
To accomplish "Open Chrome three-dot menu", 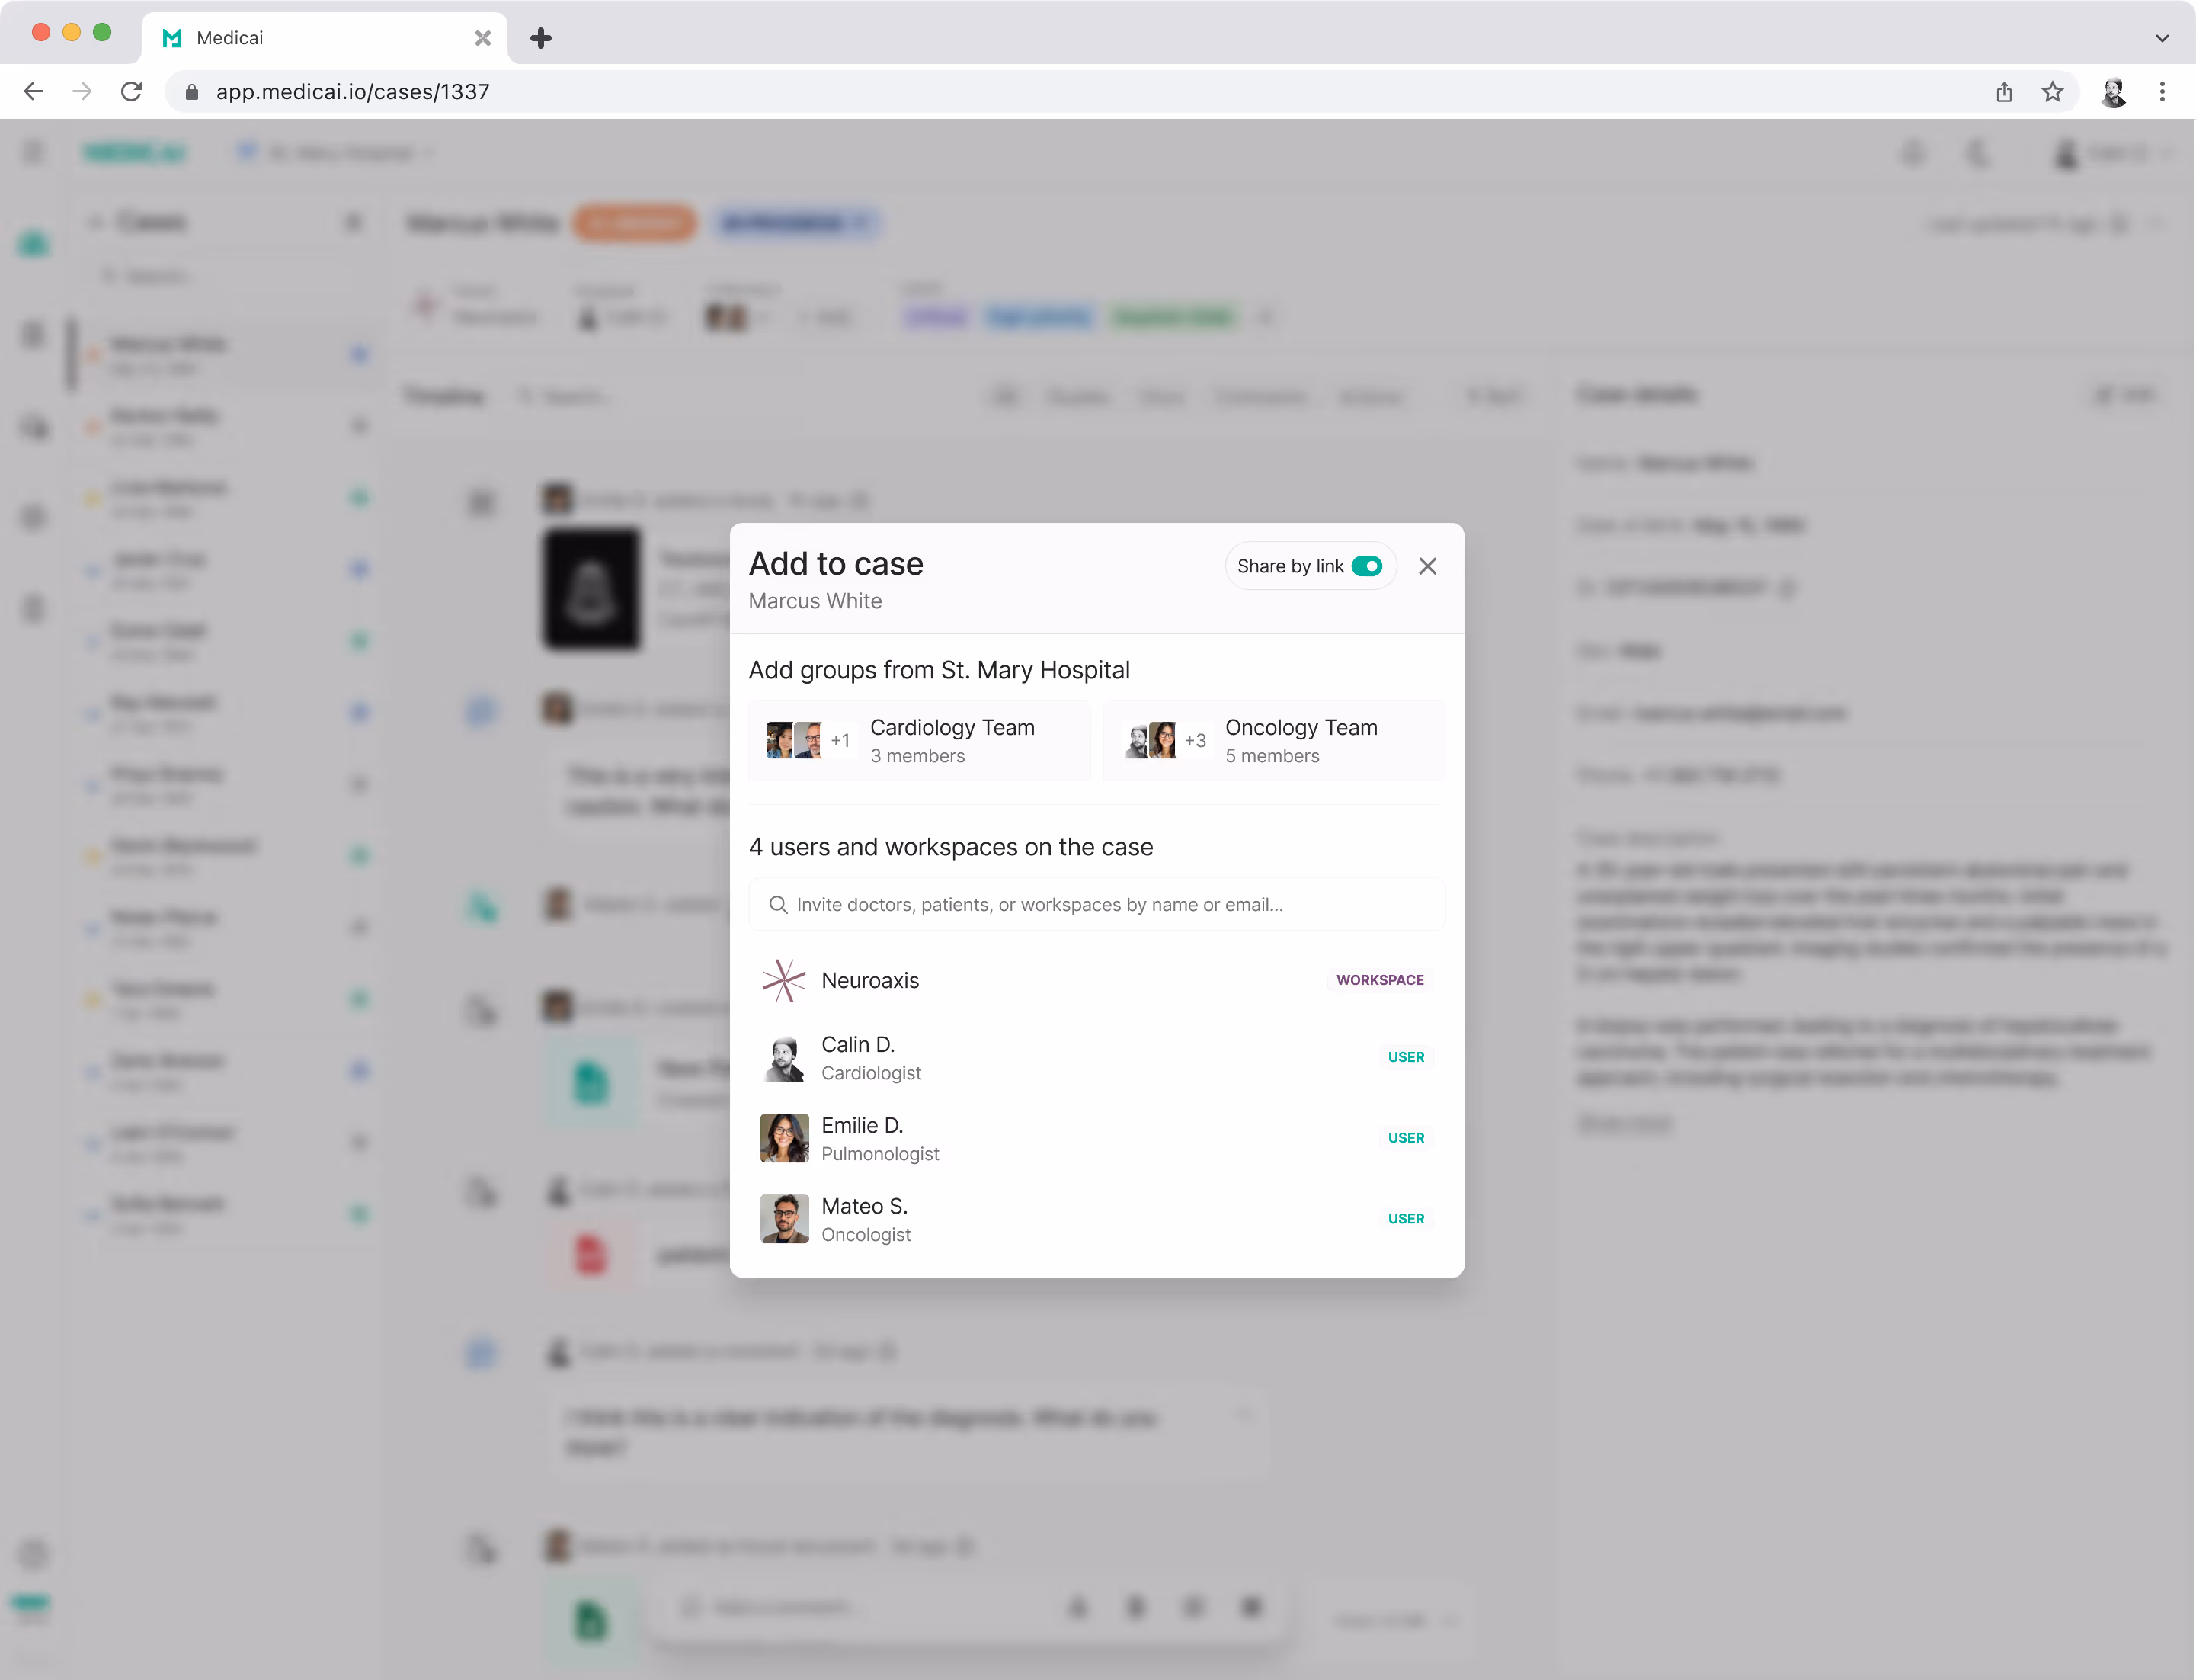I will (x=2162, y=92).
